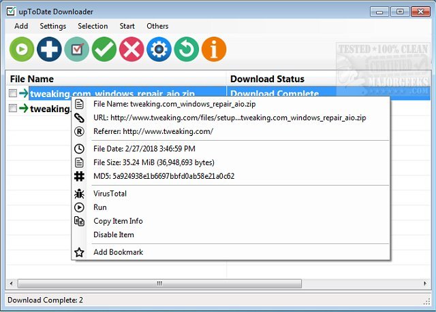Click the copy icon beside Copy Item Info

[79, 221]
